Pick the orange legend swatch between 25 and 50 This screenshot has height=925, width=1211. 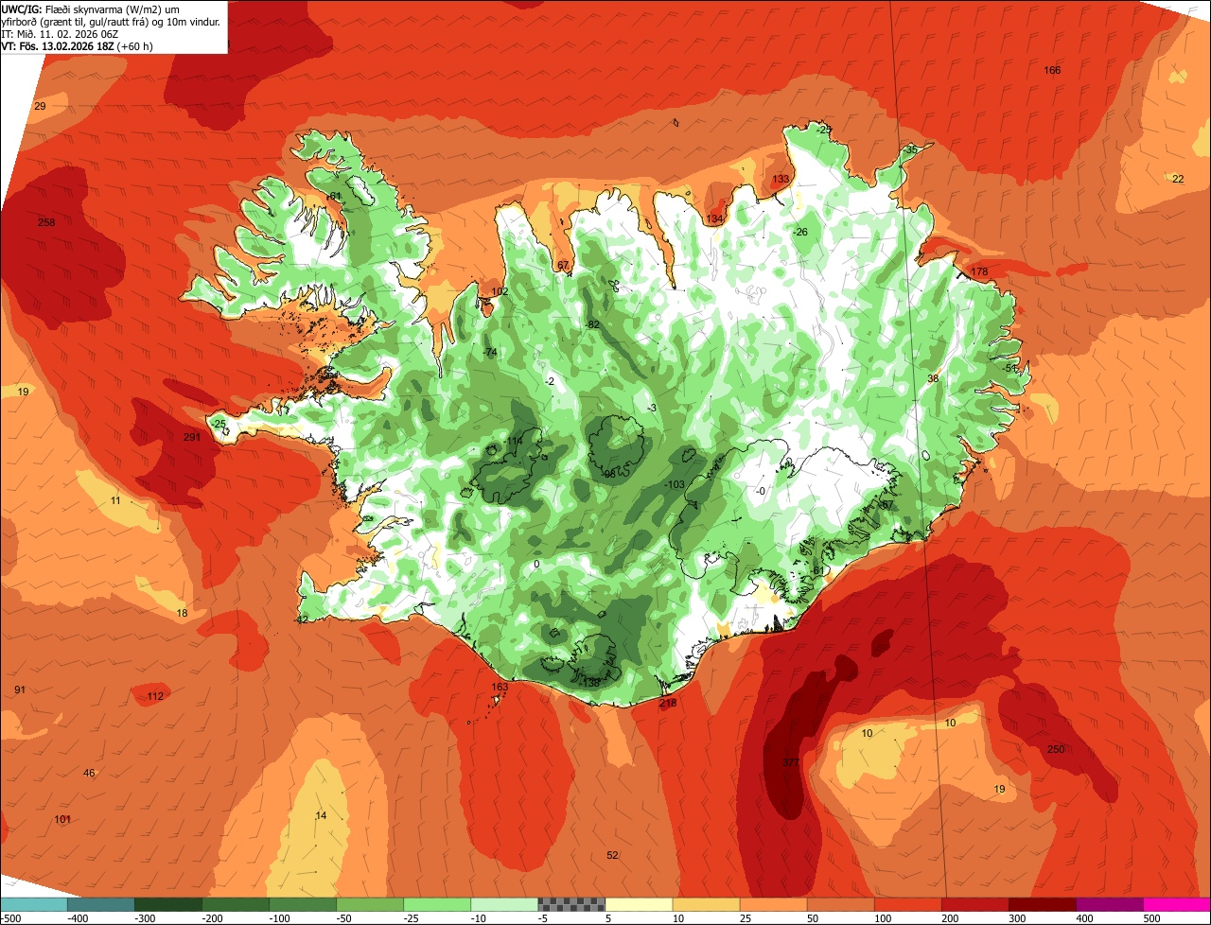coord(773,904)
